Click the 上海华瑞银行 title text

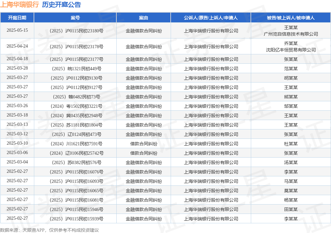pos(19,5)
